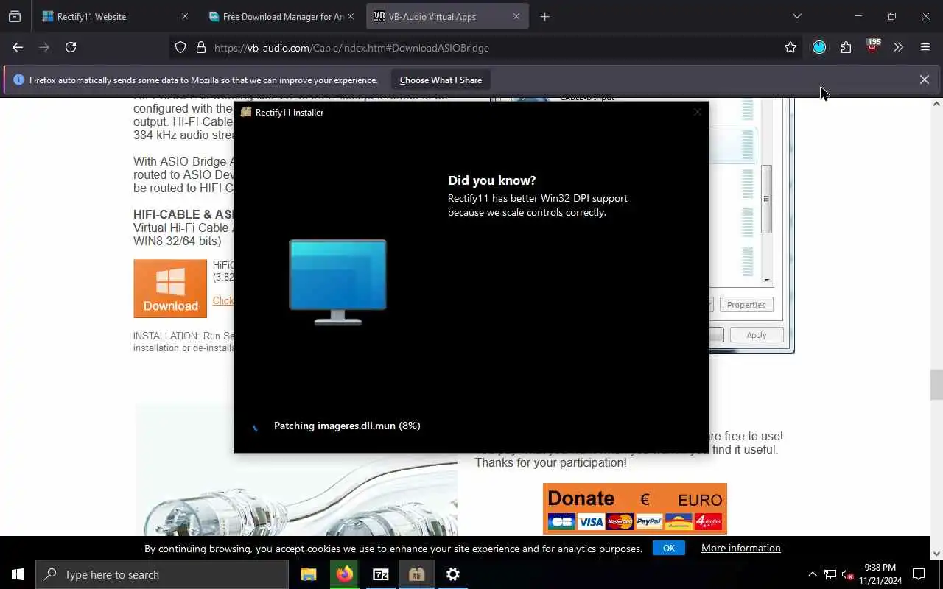Click the page vertical scrollbar thumb

[x=936, y=384]
